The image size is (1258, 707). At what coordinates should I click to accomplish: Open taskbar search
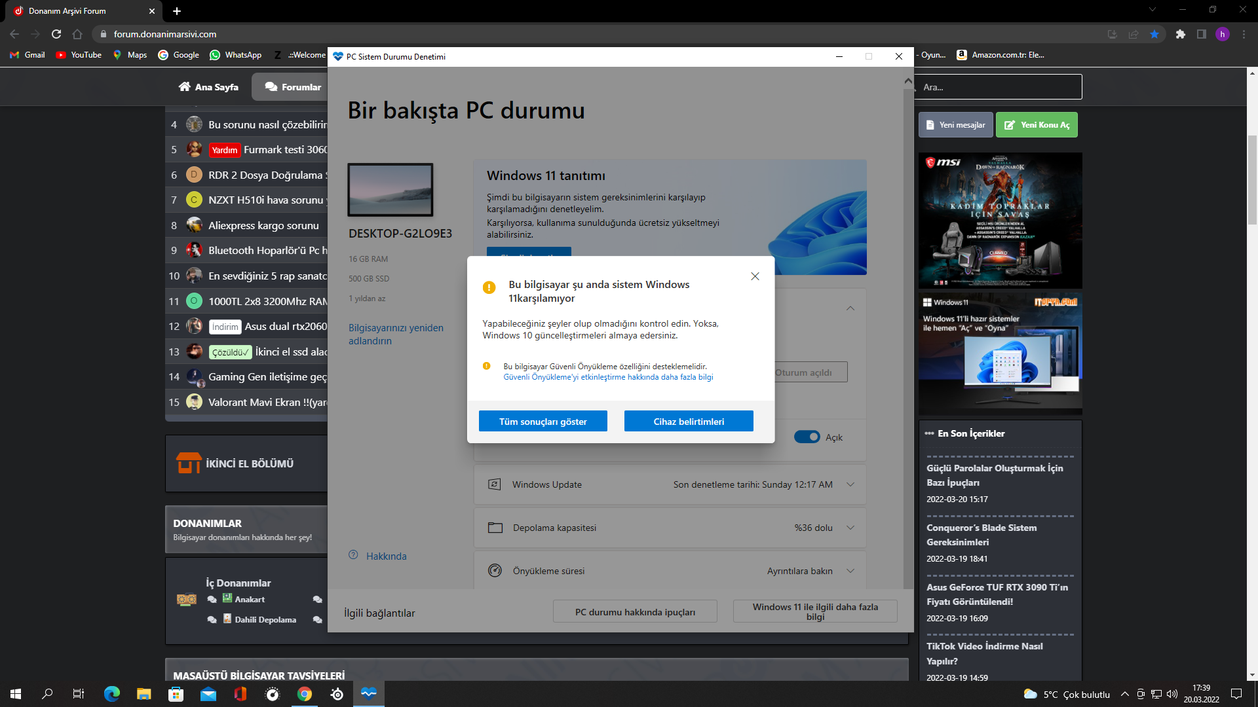click(x=47, y=694)
